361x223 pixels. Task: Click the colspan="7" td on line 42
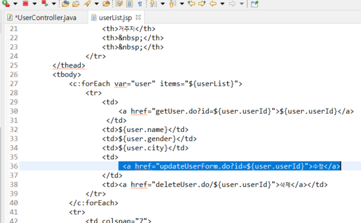(x=118, y=220)
